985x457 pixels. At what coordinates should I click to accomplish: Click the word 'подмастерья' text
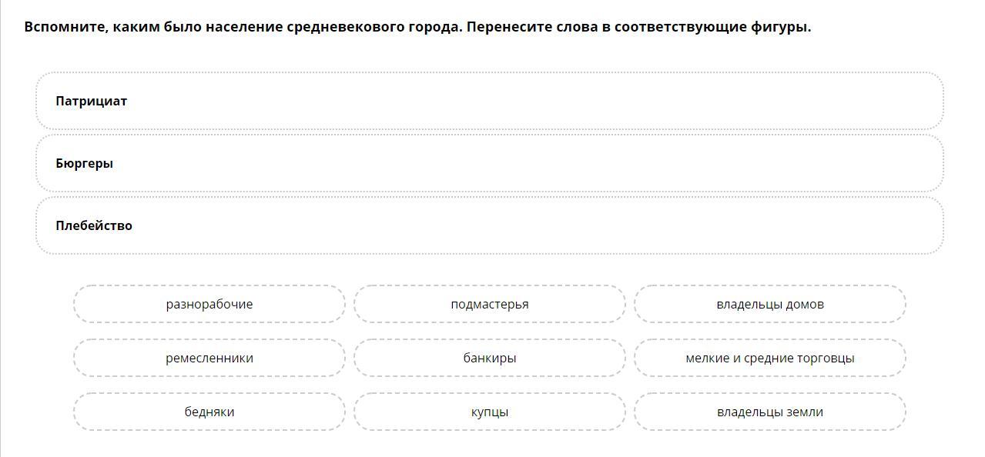[x=490, y=305]
